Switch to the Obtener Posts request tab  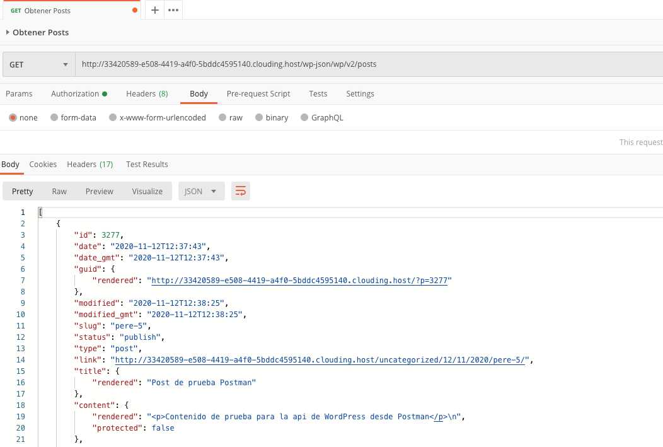tap(71, 11)
